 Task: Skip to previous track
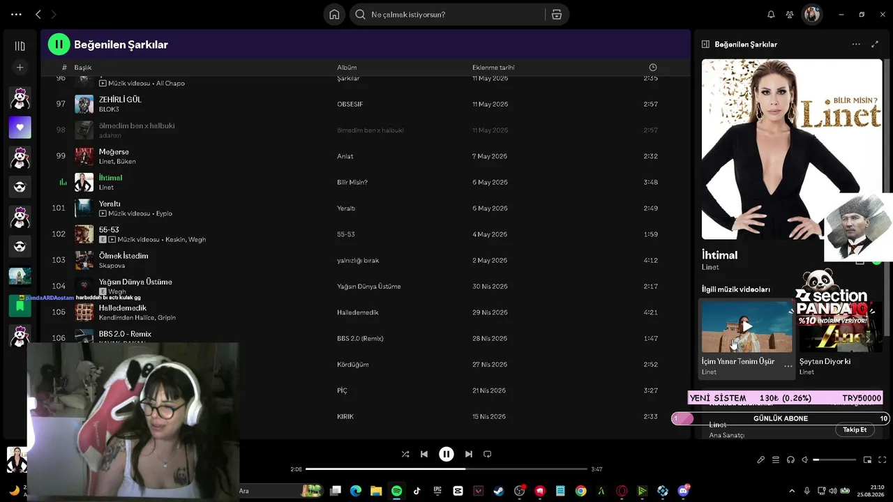click(x=423, y=454)
